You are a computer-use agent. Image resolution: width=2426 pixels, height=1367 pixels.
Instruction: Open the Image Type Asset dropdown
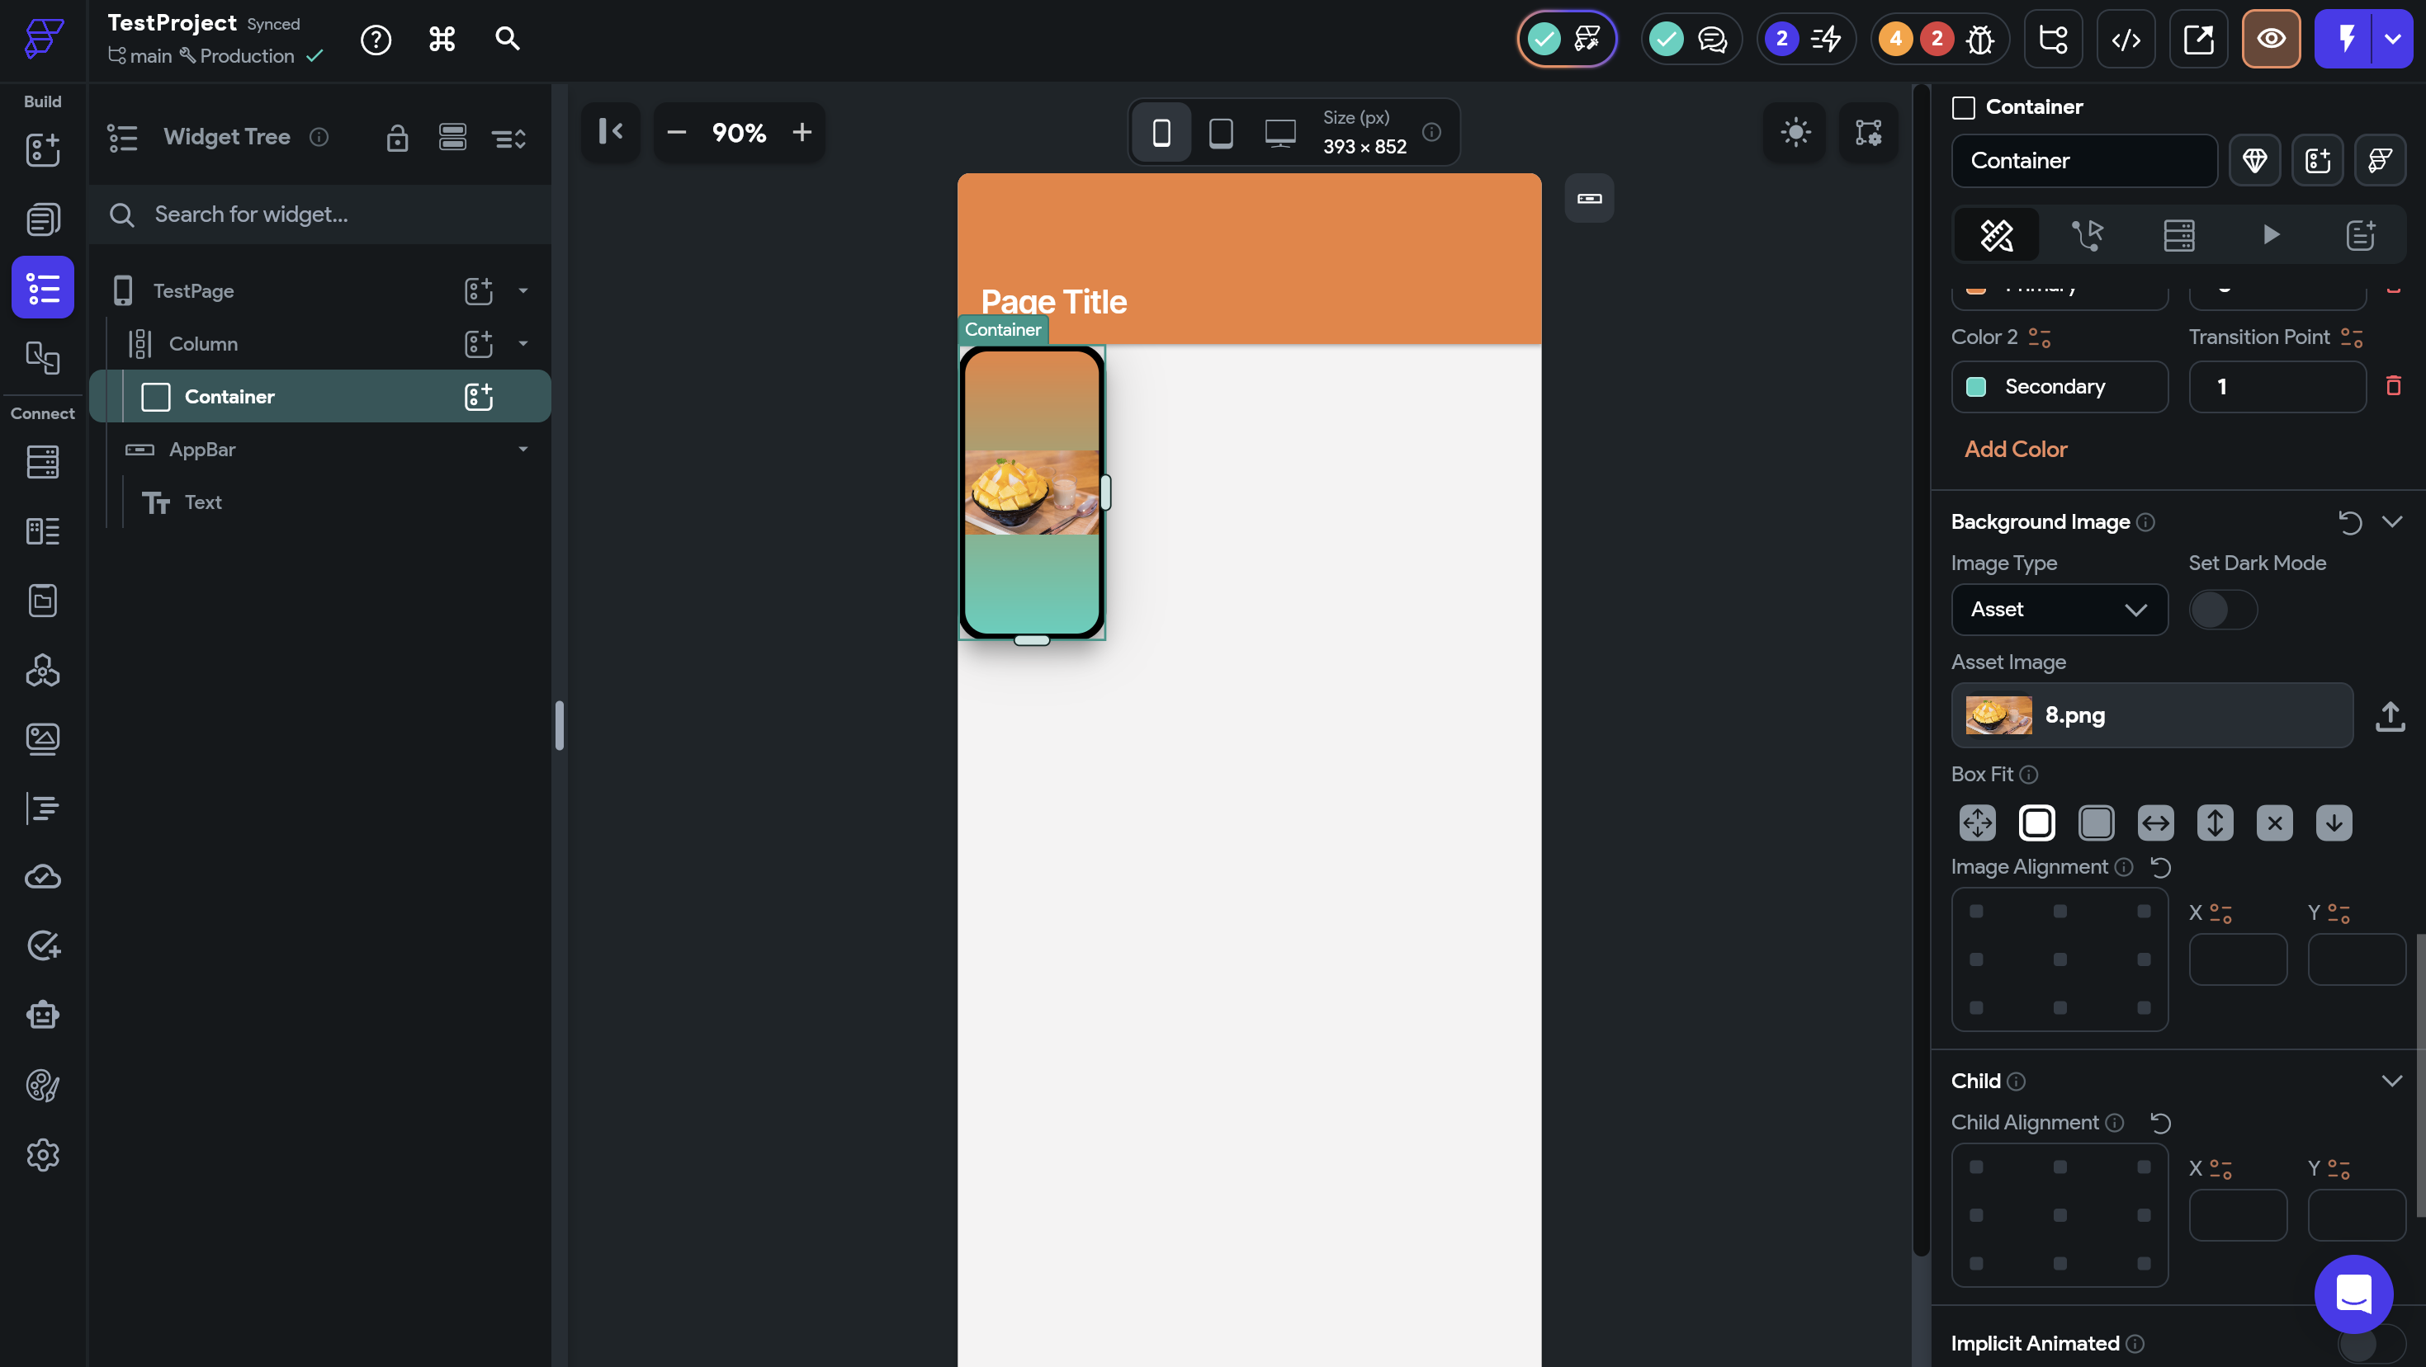click(x=2059, y=610)
